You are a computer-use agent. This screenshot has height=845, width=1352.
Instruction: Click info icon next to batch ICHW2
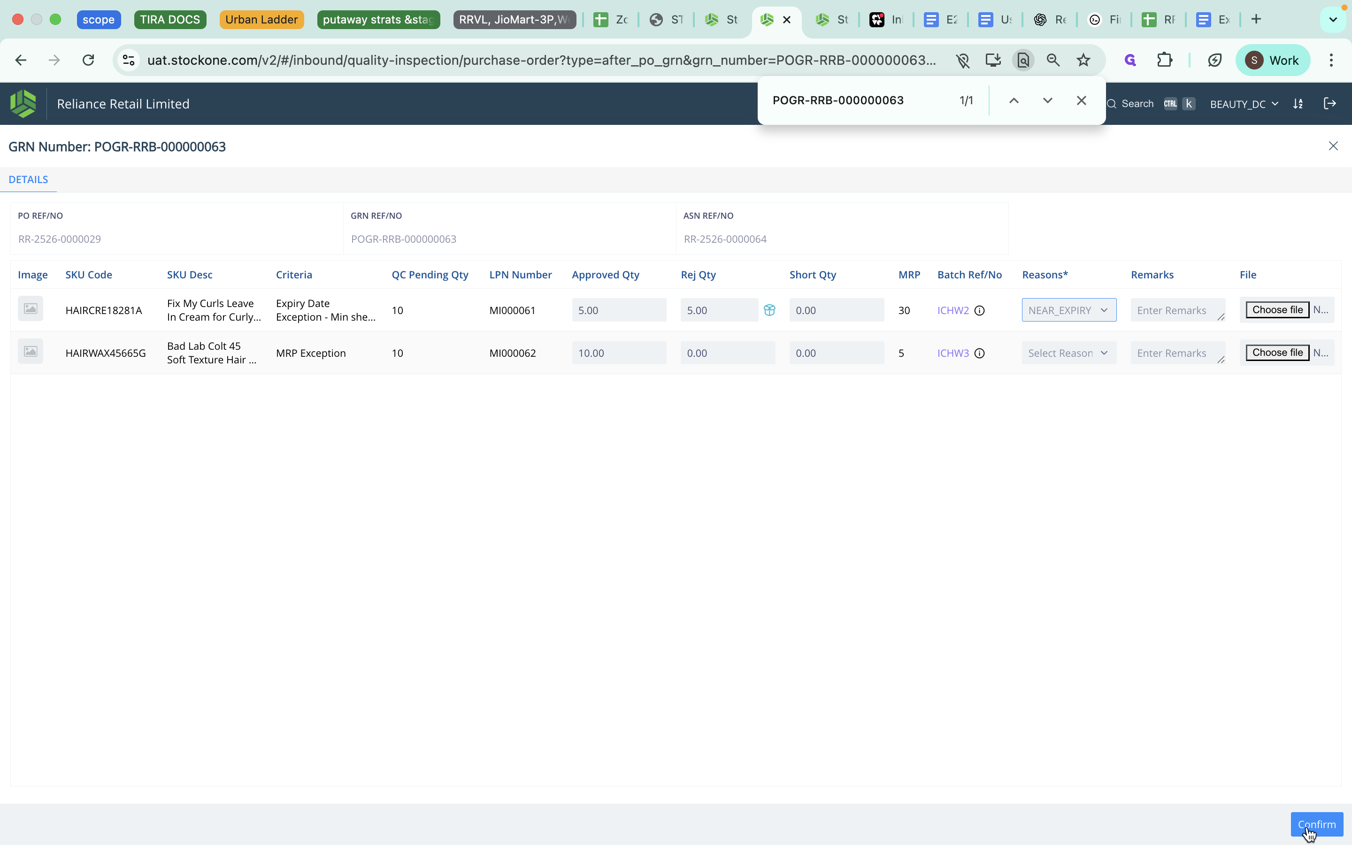[979, 311]
